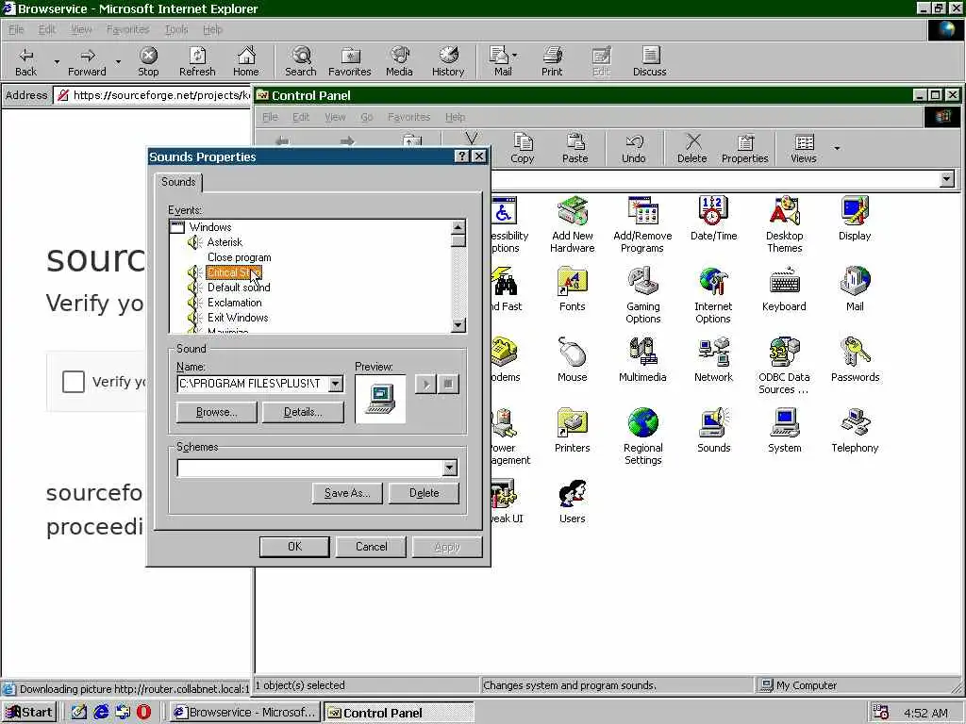
Task: Open ODBC Data Sources icon
Action: coord(784,367)
